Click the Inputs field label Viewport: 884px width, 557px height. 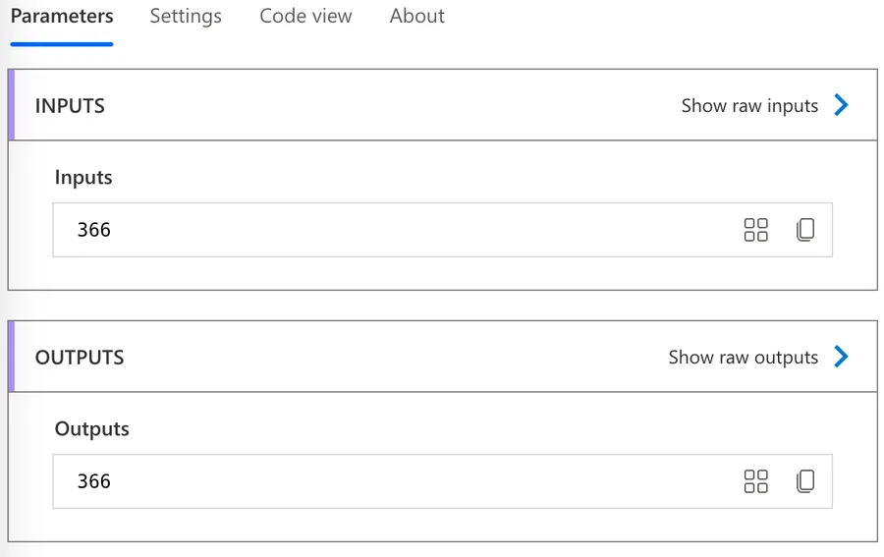pos(83,178)
